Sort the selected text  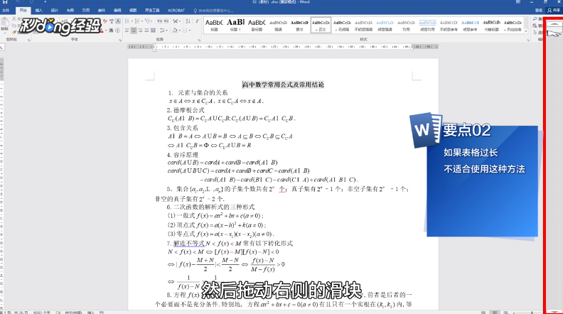point(188,21)
